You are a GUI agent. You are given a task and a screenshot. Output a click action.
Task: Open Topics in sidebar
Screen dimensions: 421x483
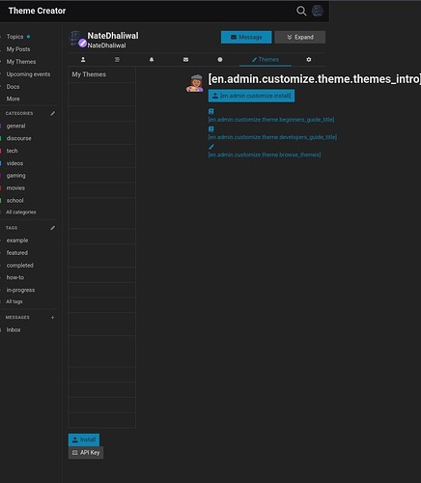click(14, 37)
